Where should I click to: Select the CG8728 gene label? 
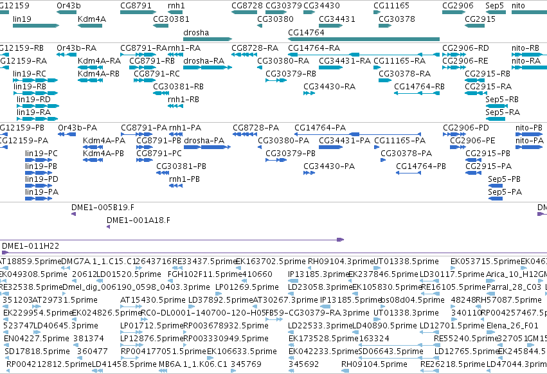pos(247,6)
